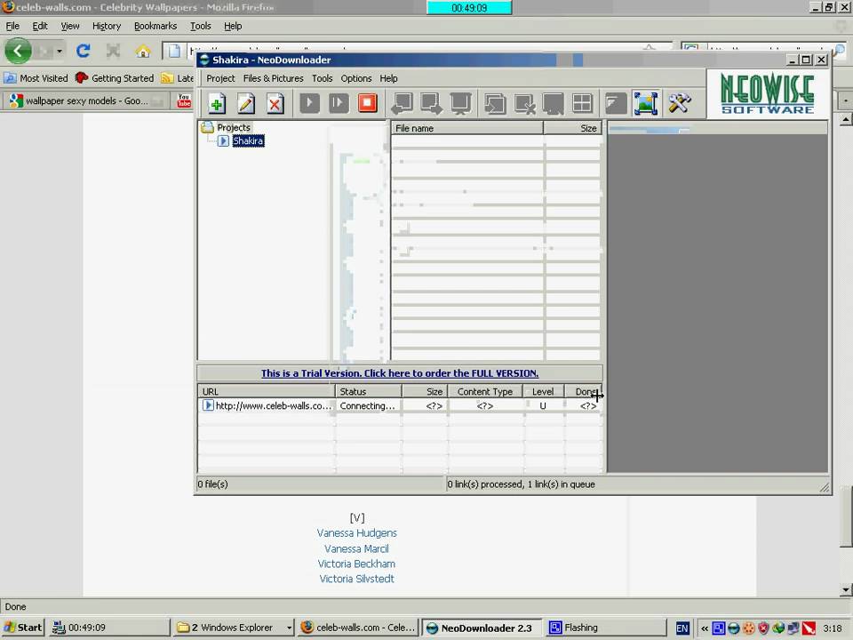Open settings via hammer and wrench icon
The width and height of the screenshot is (853, 640).
click(680, 103)
